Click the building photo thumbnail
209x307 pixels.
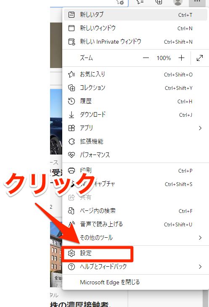pyautogui.click(x=56, y=255)
